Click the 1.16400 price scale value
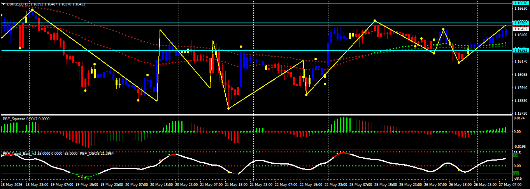530x189 pixels. coord(521,35)
